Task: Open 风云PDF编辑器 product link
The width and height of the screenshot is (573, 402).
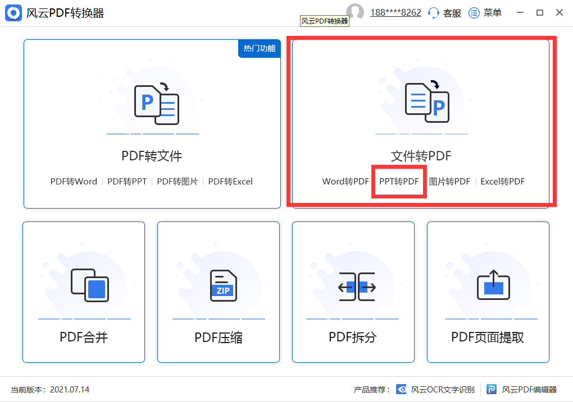Action: click(529, 390)
